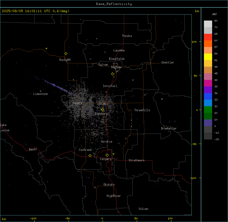Select the purple swatch between 39 and 36
The width and height of the screenshot is (228, 222).
point(208,90)
